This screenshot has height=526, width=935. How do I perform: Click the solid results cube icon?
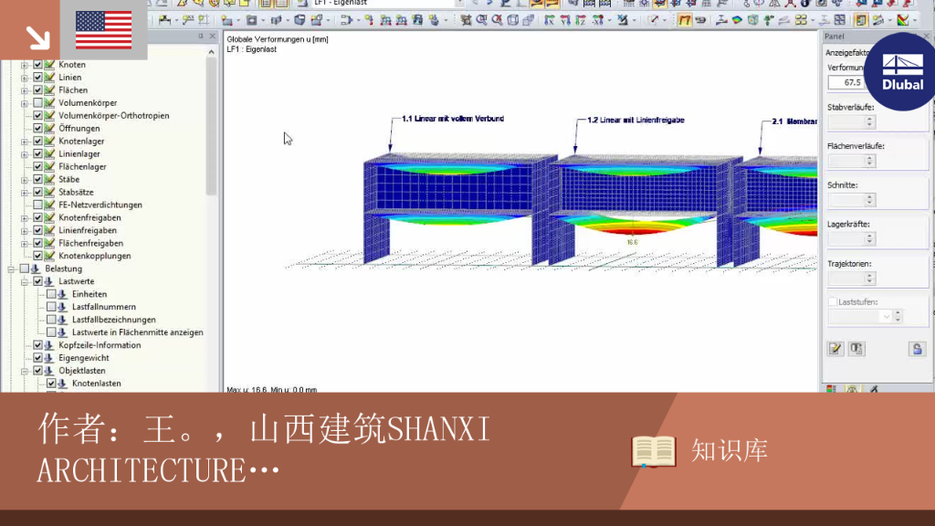pos(752,20)
